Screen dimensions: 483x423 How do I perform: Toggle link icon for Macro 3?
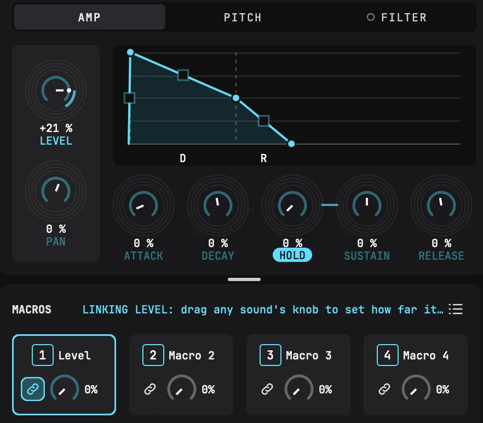267,389
